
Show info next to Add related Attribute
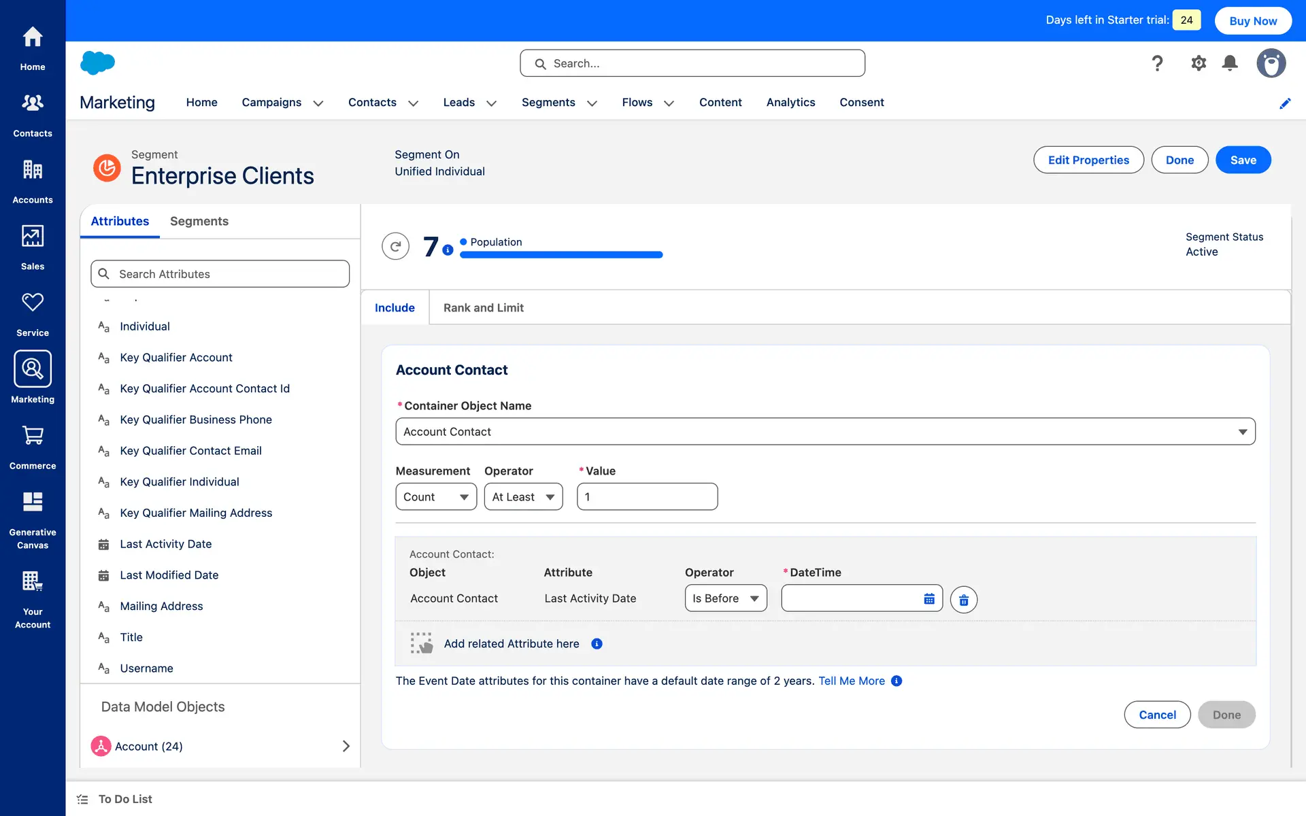pyautogui.click(x=597, y=644)
